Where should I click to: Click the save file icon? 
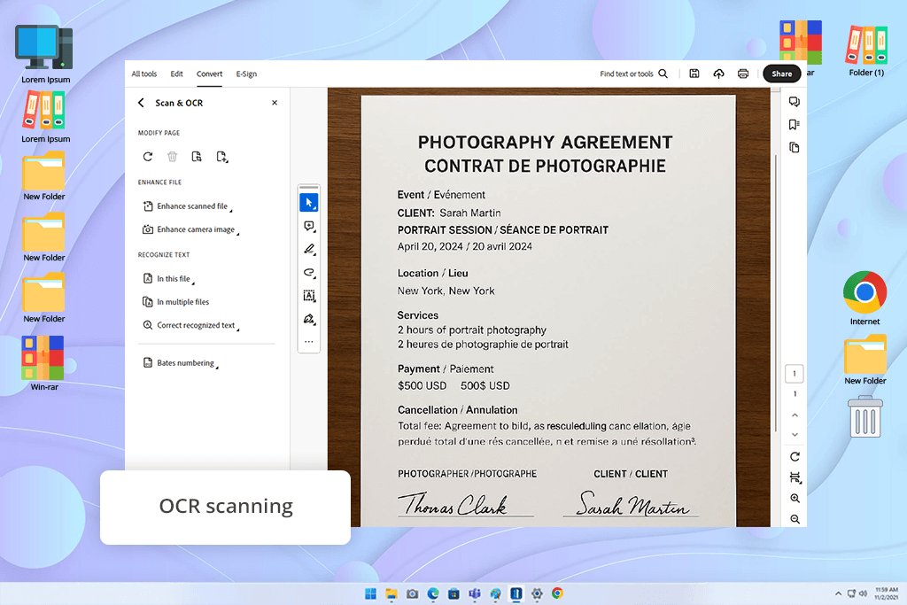coord(694,74)
